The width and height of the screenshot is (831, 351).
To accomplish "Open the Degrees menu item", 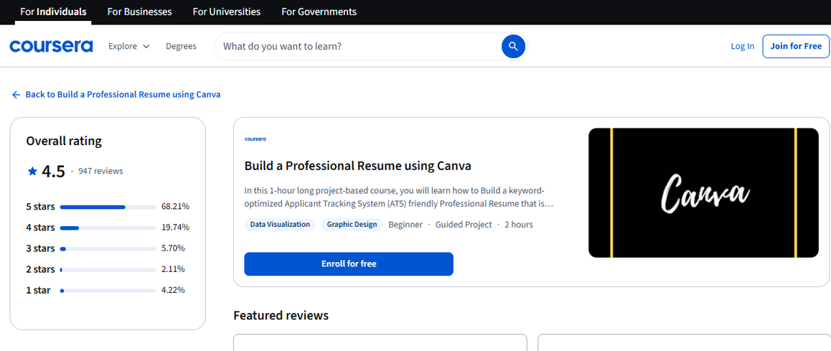I will click(181, 46).
